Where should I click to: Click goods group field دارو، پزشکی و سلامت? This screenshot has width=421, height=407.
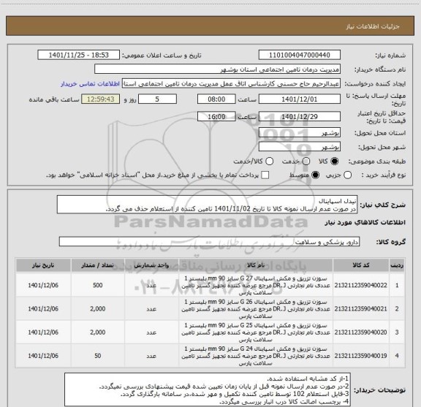209,242
